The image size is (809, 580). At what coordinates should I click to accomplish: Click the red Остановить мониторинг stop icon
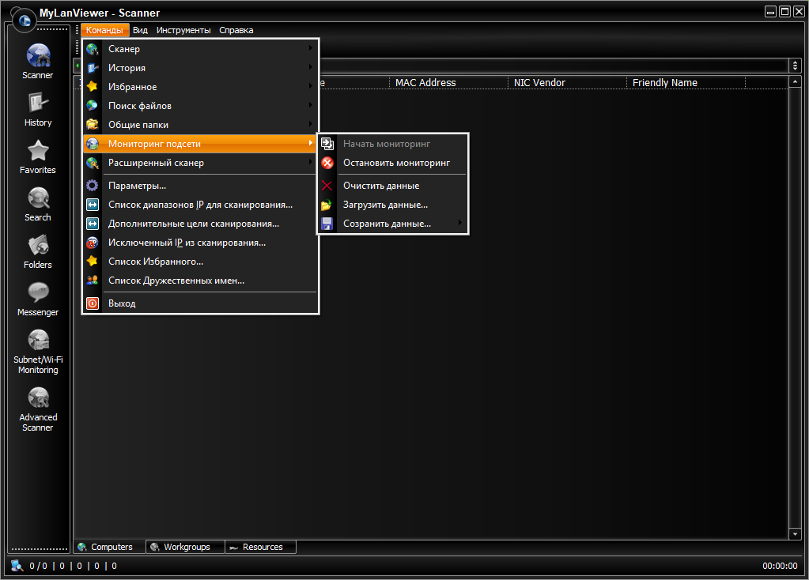click(327, 163)
